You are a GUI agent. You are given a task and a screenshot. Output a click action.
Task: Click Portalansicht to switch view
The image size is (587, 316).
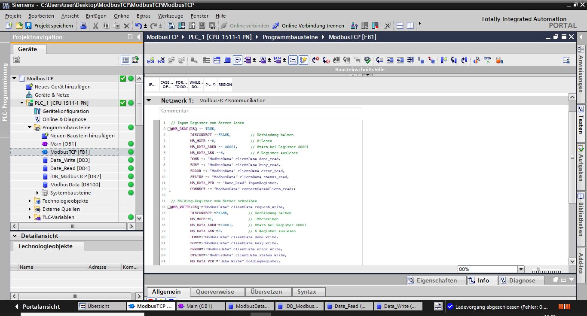point(41,307)
